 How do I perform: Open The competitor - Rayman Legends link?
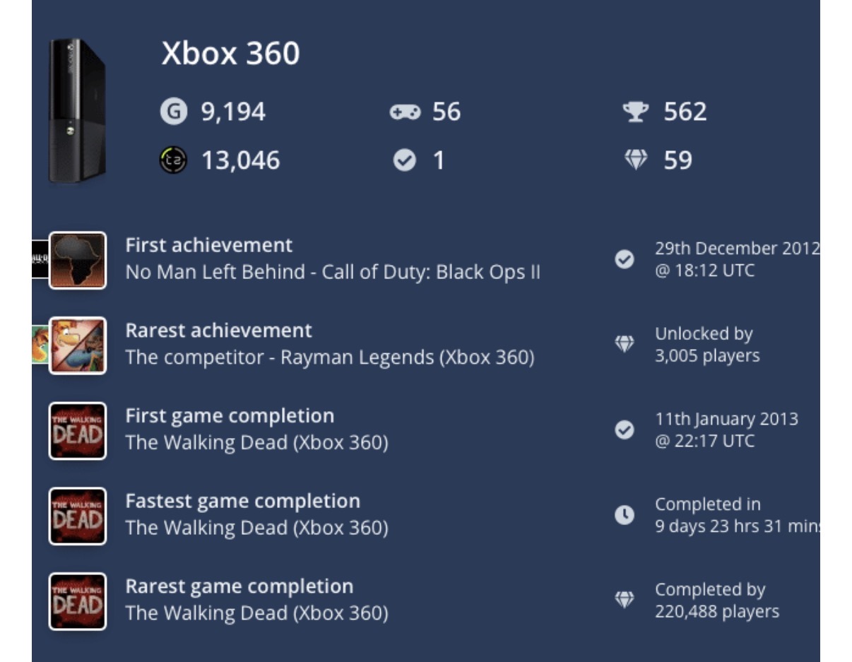330,358
